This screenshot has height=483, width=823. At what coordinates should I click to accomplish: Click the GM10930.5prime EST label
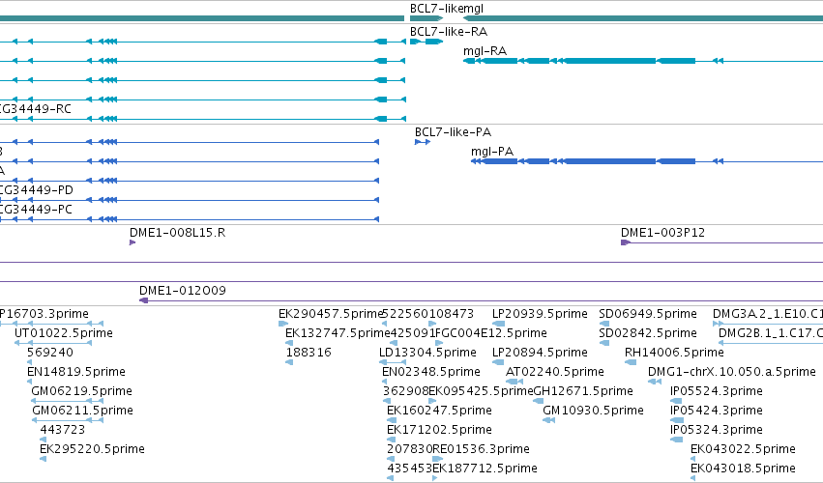pos(593,411)
